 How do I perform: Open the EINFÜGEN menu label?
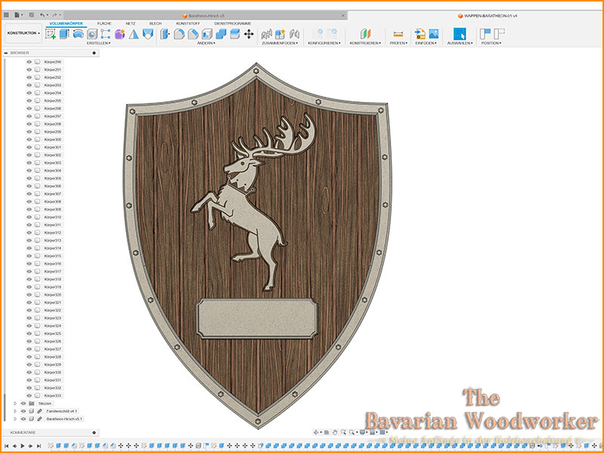426,43
